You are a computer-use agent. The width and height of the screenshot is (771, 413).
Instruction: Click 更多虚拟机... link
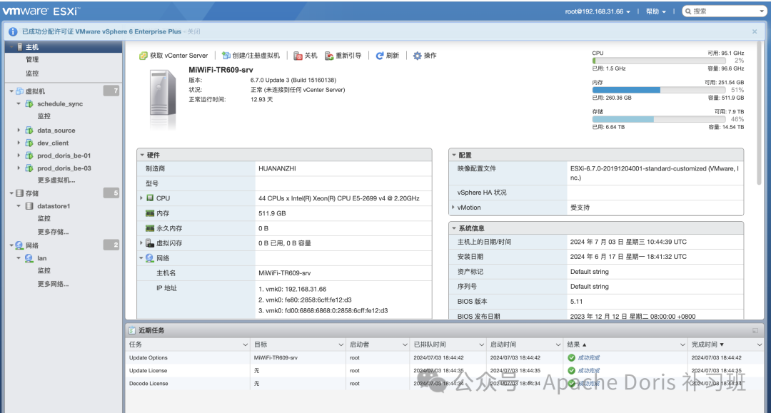pos(56,180)
